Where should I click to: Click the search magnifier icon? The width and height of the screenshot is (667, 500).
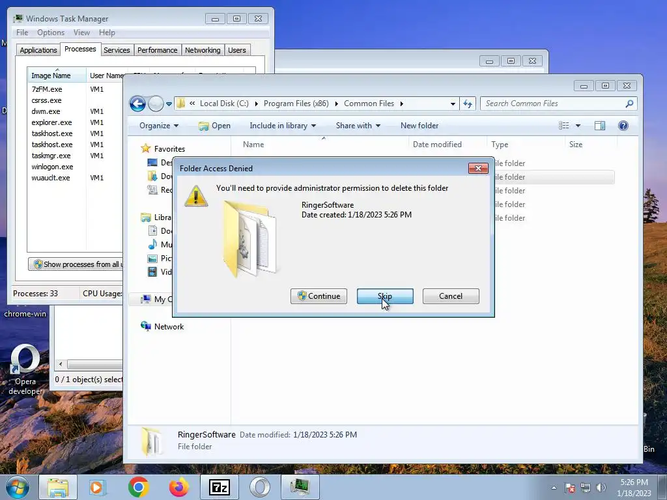tap(630, 104)
